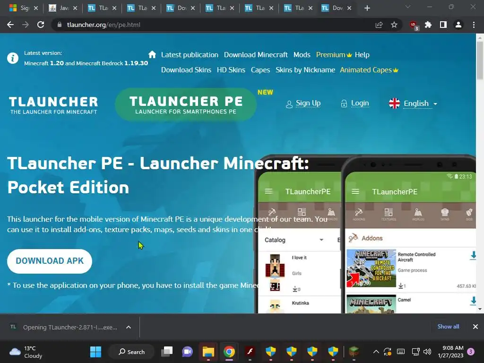
Task: Click the TLauncher PE green banner button
Action: [186, 104]
